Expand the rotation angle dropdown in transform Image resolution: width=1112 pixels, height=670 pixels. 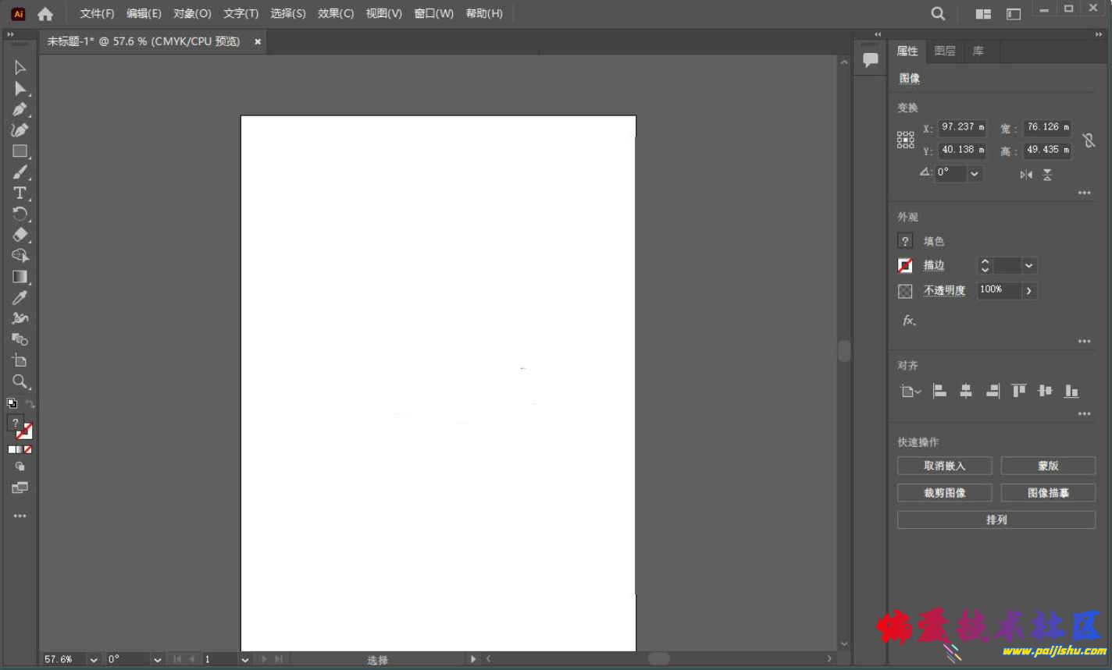(x=975, y=174)
